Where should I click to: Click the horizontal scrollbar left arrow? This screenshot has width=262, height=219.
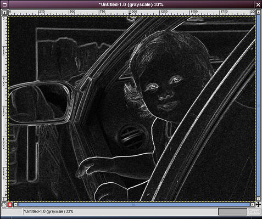point(16,205)
